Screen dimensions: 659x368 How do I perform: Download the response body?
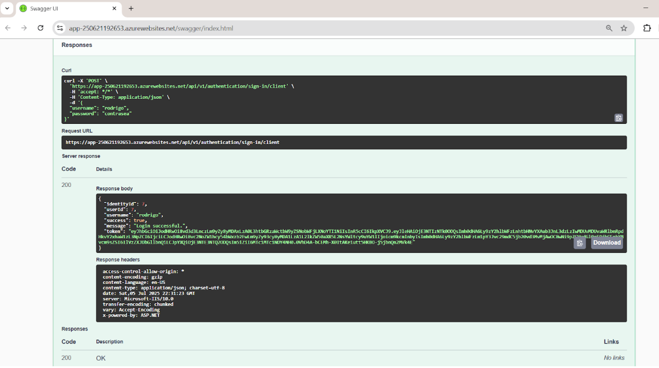pos(607,243)
